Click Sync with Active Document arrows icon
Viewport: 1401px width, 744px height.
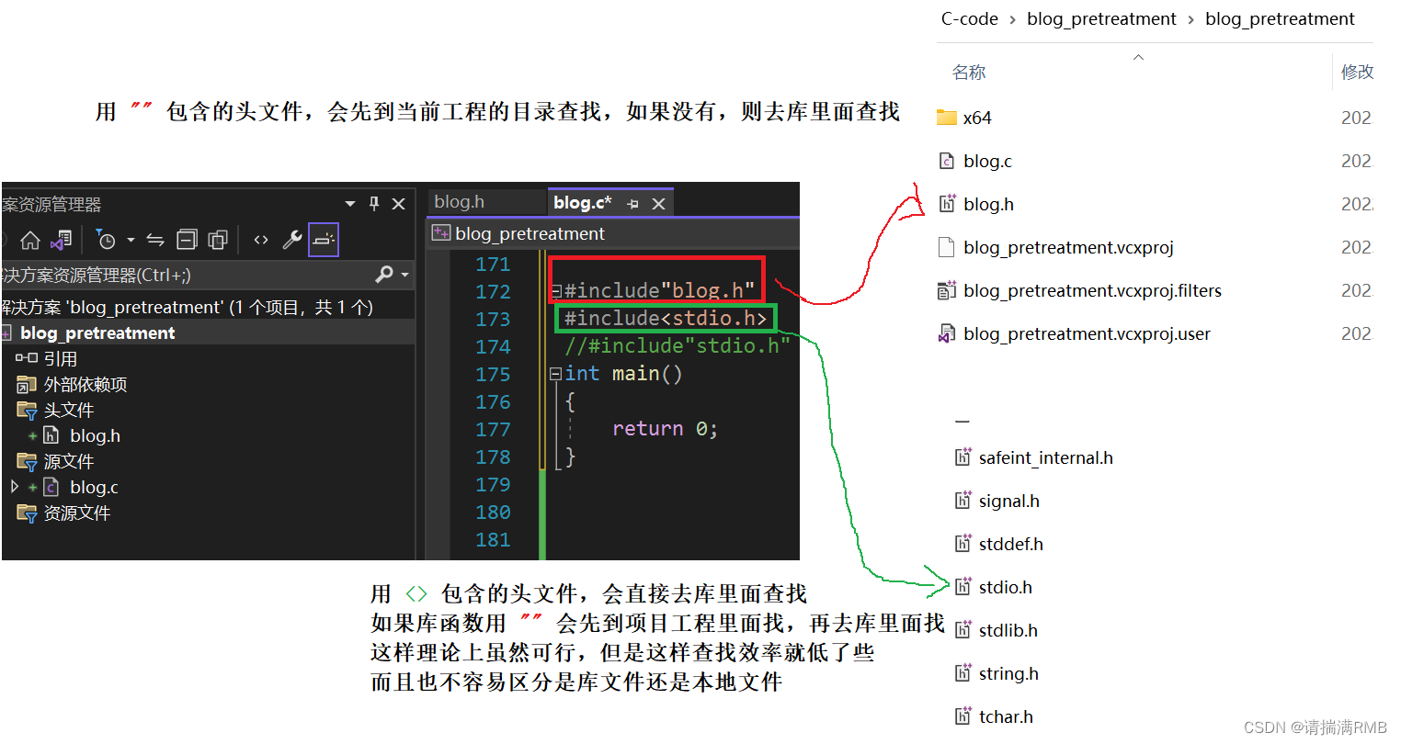point(155,241)
